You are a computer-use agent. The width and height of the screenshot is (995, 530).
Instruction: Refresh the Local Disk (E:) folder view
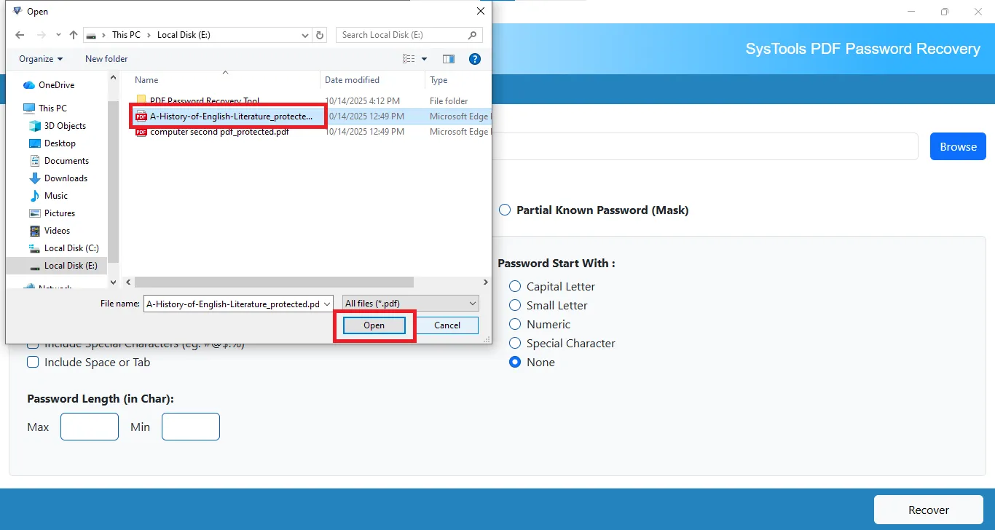[320, 35]
